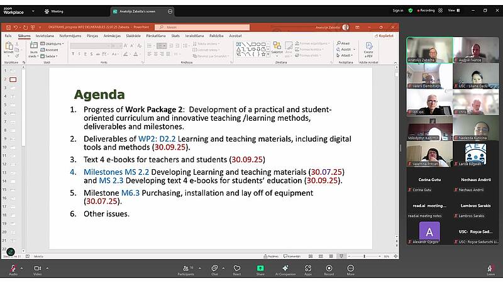Select the Sākums ribbon tab
Image resolution: width=503 pixels, height=283 pixels.
tap(24, 36)
